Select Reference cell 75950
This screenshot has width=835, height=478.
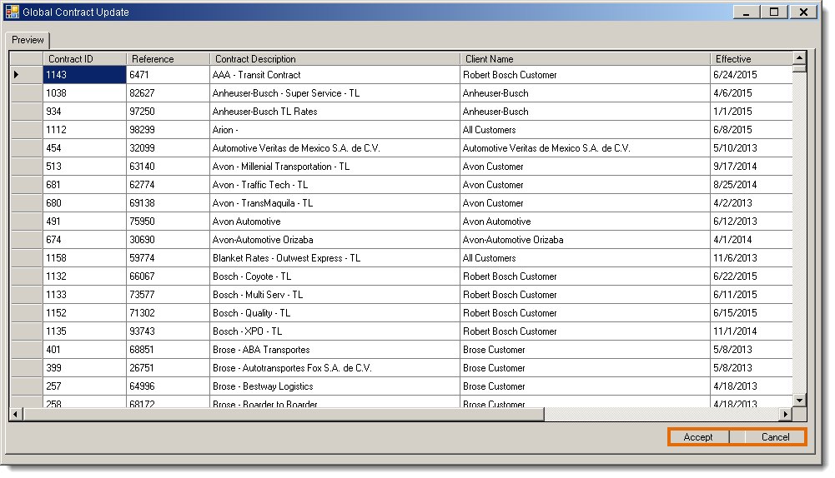coord(169,222)
